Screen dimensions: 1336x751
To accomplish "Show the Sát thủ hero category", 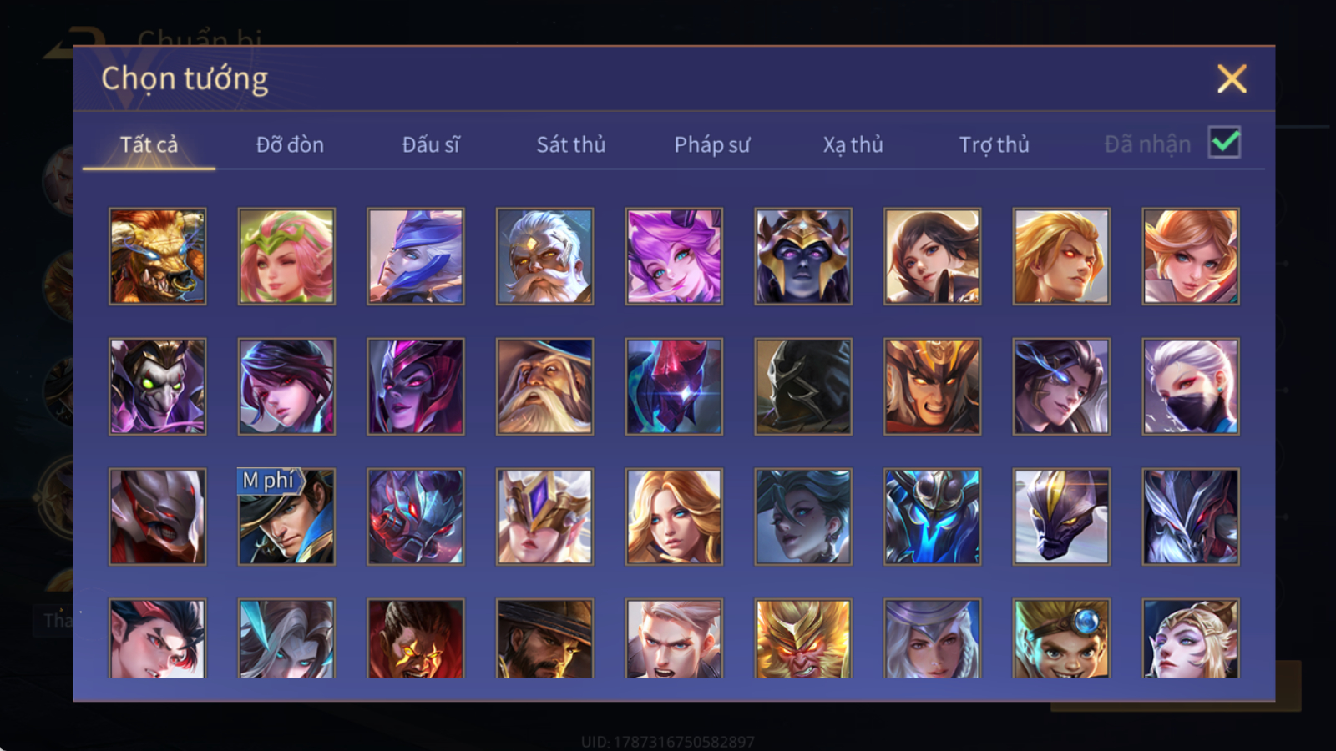I will (571, 144).
